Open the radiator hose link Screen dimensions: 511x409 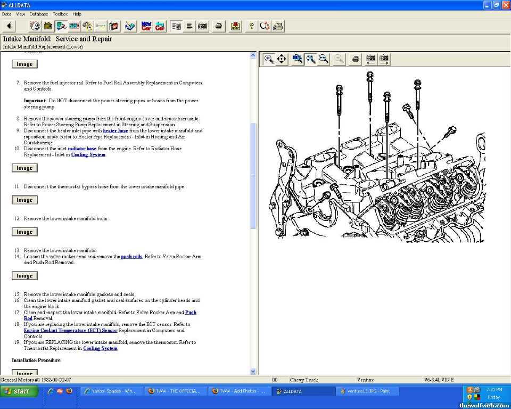[82, 149]
